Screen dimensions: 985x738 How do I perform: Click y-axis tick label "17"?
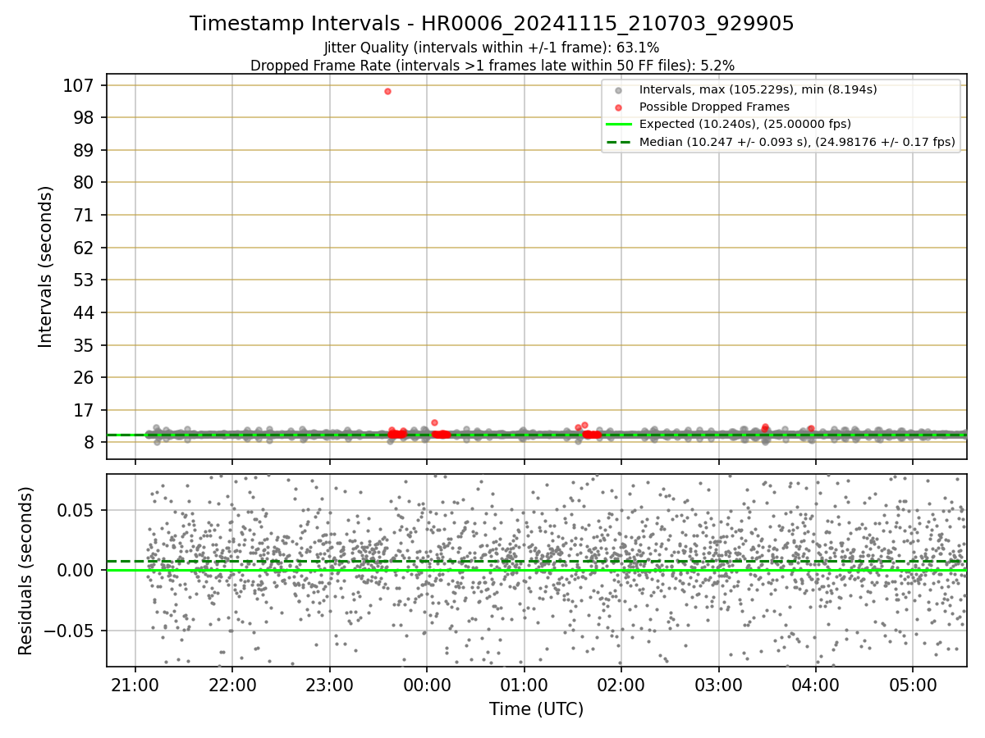pyautogui.click(x=85, y=410)
